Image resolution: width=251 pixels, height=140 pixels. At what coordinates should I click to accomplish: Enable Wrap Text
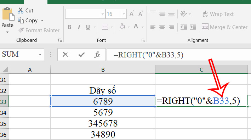coord(218,14)
